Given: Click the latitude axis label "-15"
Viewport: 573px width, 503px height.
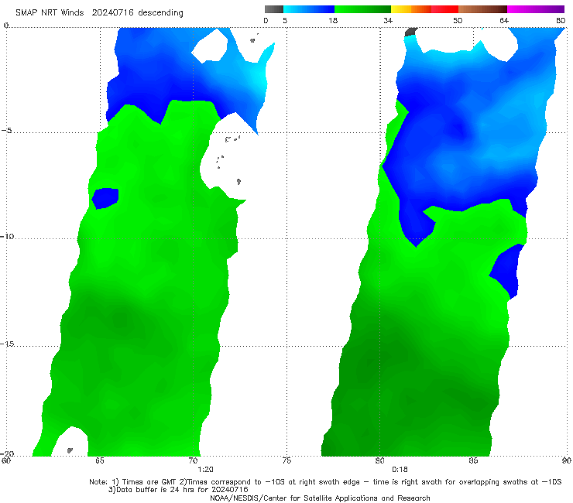Looking at the screenshot, I should point(7,344).
